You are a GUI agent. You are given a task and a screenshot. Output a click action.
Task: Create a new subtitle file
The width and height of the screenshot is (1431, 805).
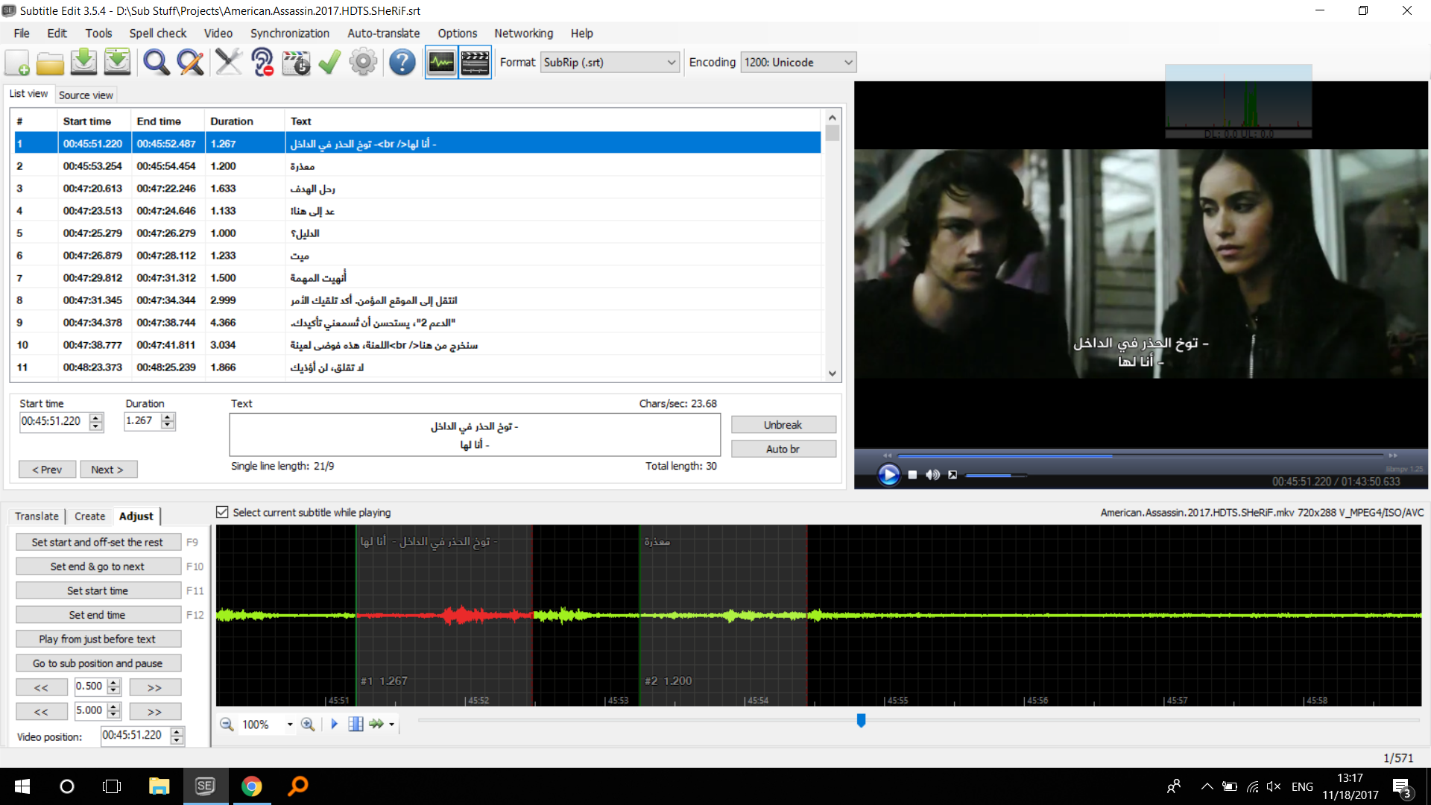16,62
